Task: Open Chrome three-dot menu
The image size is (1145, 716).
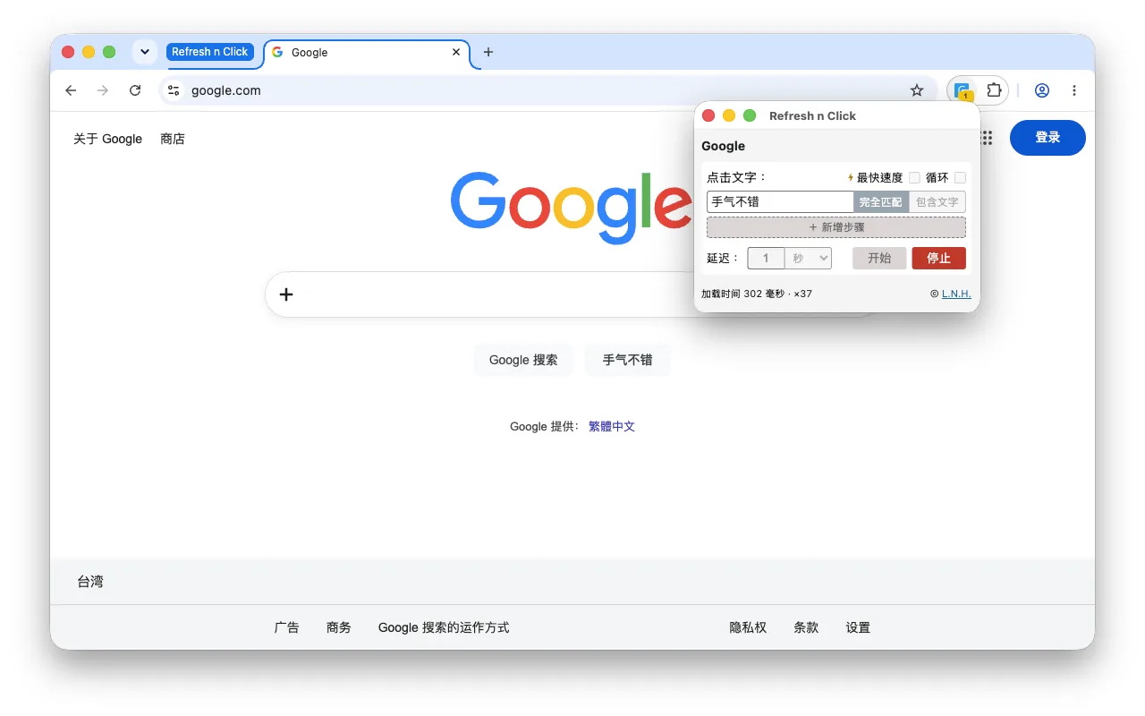Action: tap(1074, 90)
